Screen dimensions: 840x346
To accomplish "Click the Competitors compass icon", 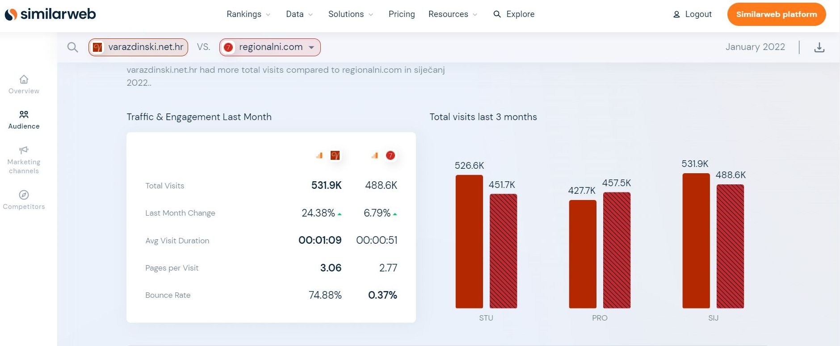I will tap(24, 195).
